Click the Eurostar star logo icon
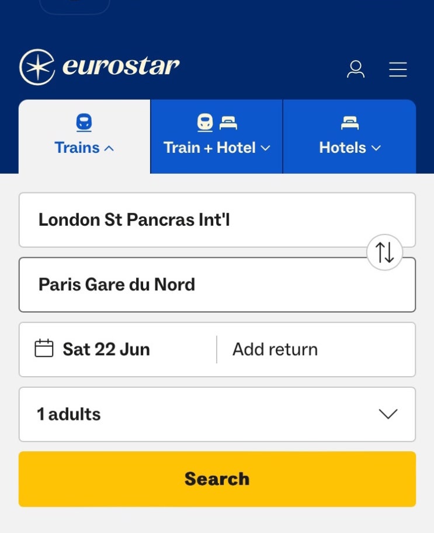 pyautogui.click(x=37, y=67)
